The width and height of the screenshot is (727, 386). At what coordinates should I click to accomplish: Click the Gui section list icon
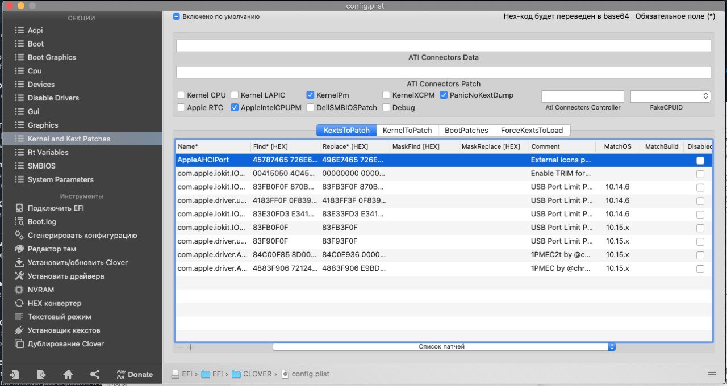[x=19, y=112]
